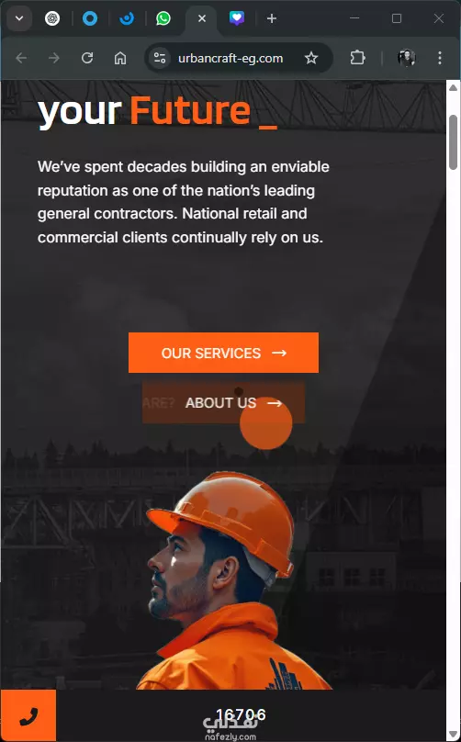Click the back navigation arrow
This screenshot has width=461, height=742.
(21, 58)
